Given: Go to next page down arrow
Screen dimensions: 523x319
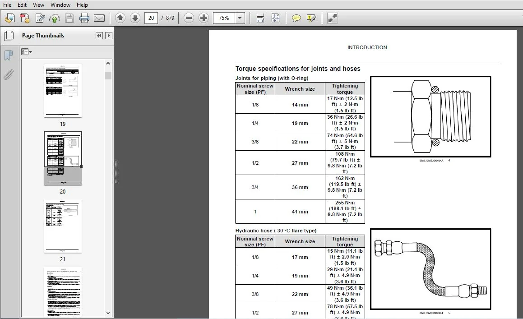Looking at the screenshot, I should coord(135,18).
